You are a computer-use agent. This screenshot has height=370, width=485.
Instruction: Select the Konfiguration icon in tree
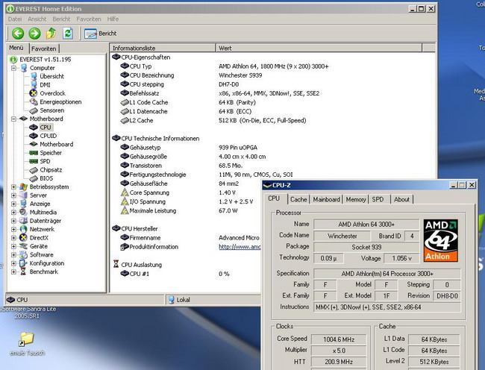(x=23, y=263)
